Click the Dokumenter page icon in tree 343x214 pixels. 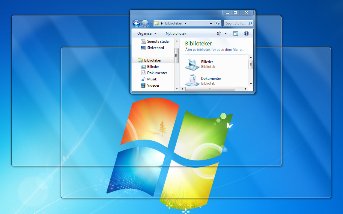[143, 73]
